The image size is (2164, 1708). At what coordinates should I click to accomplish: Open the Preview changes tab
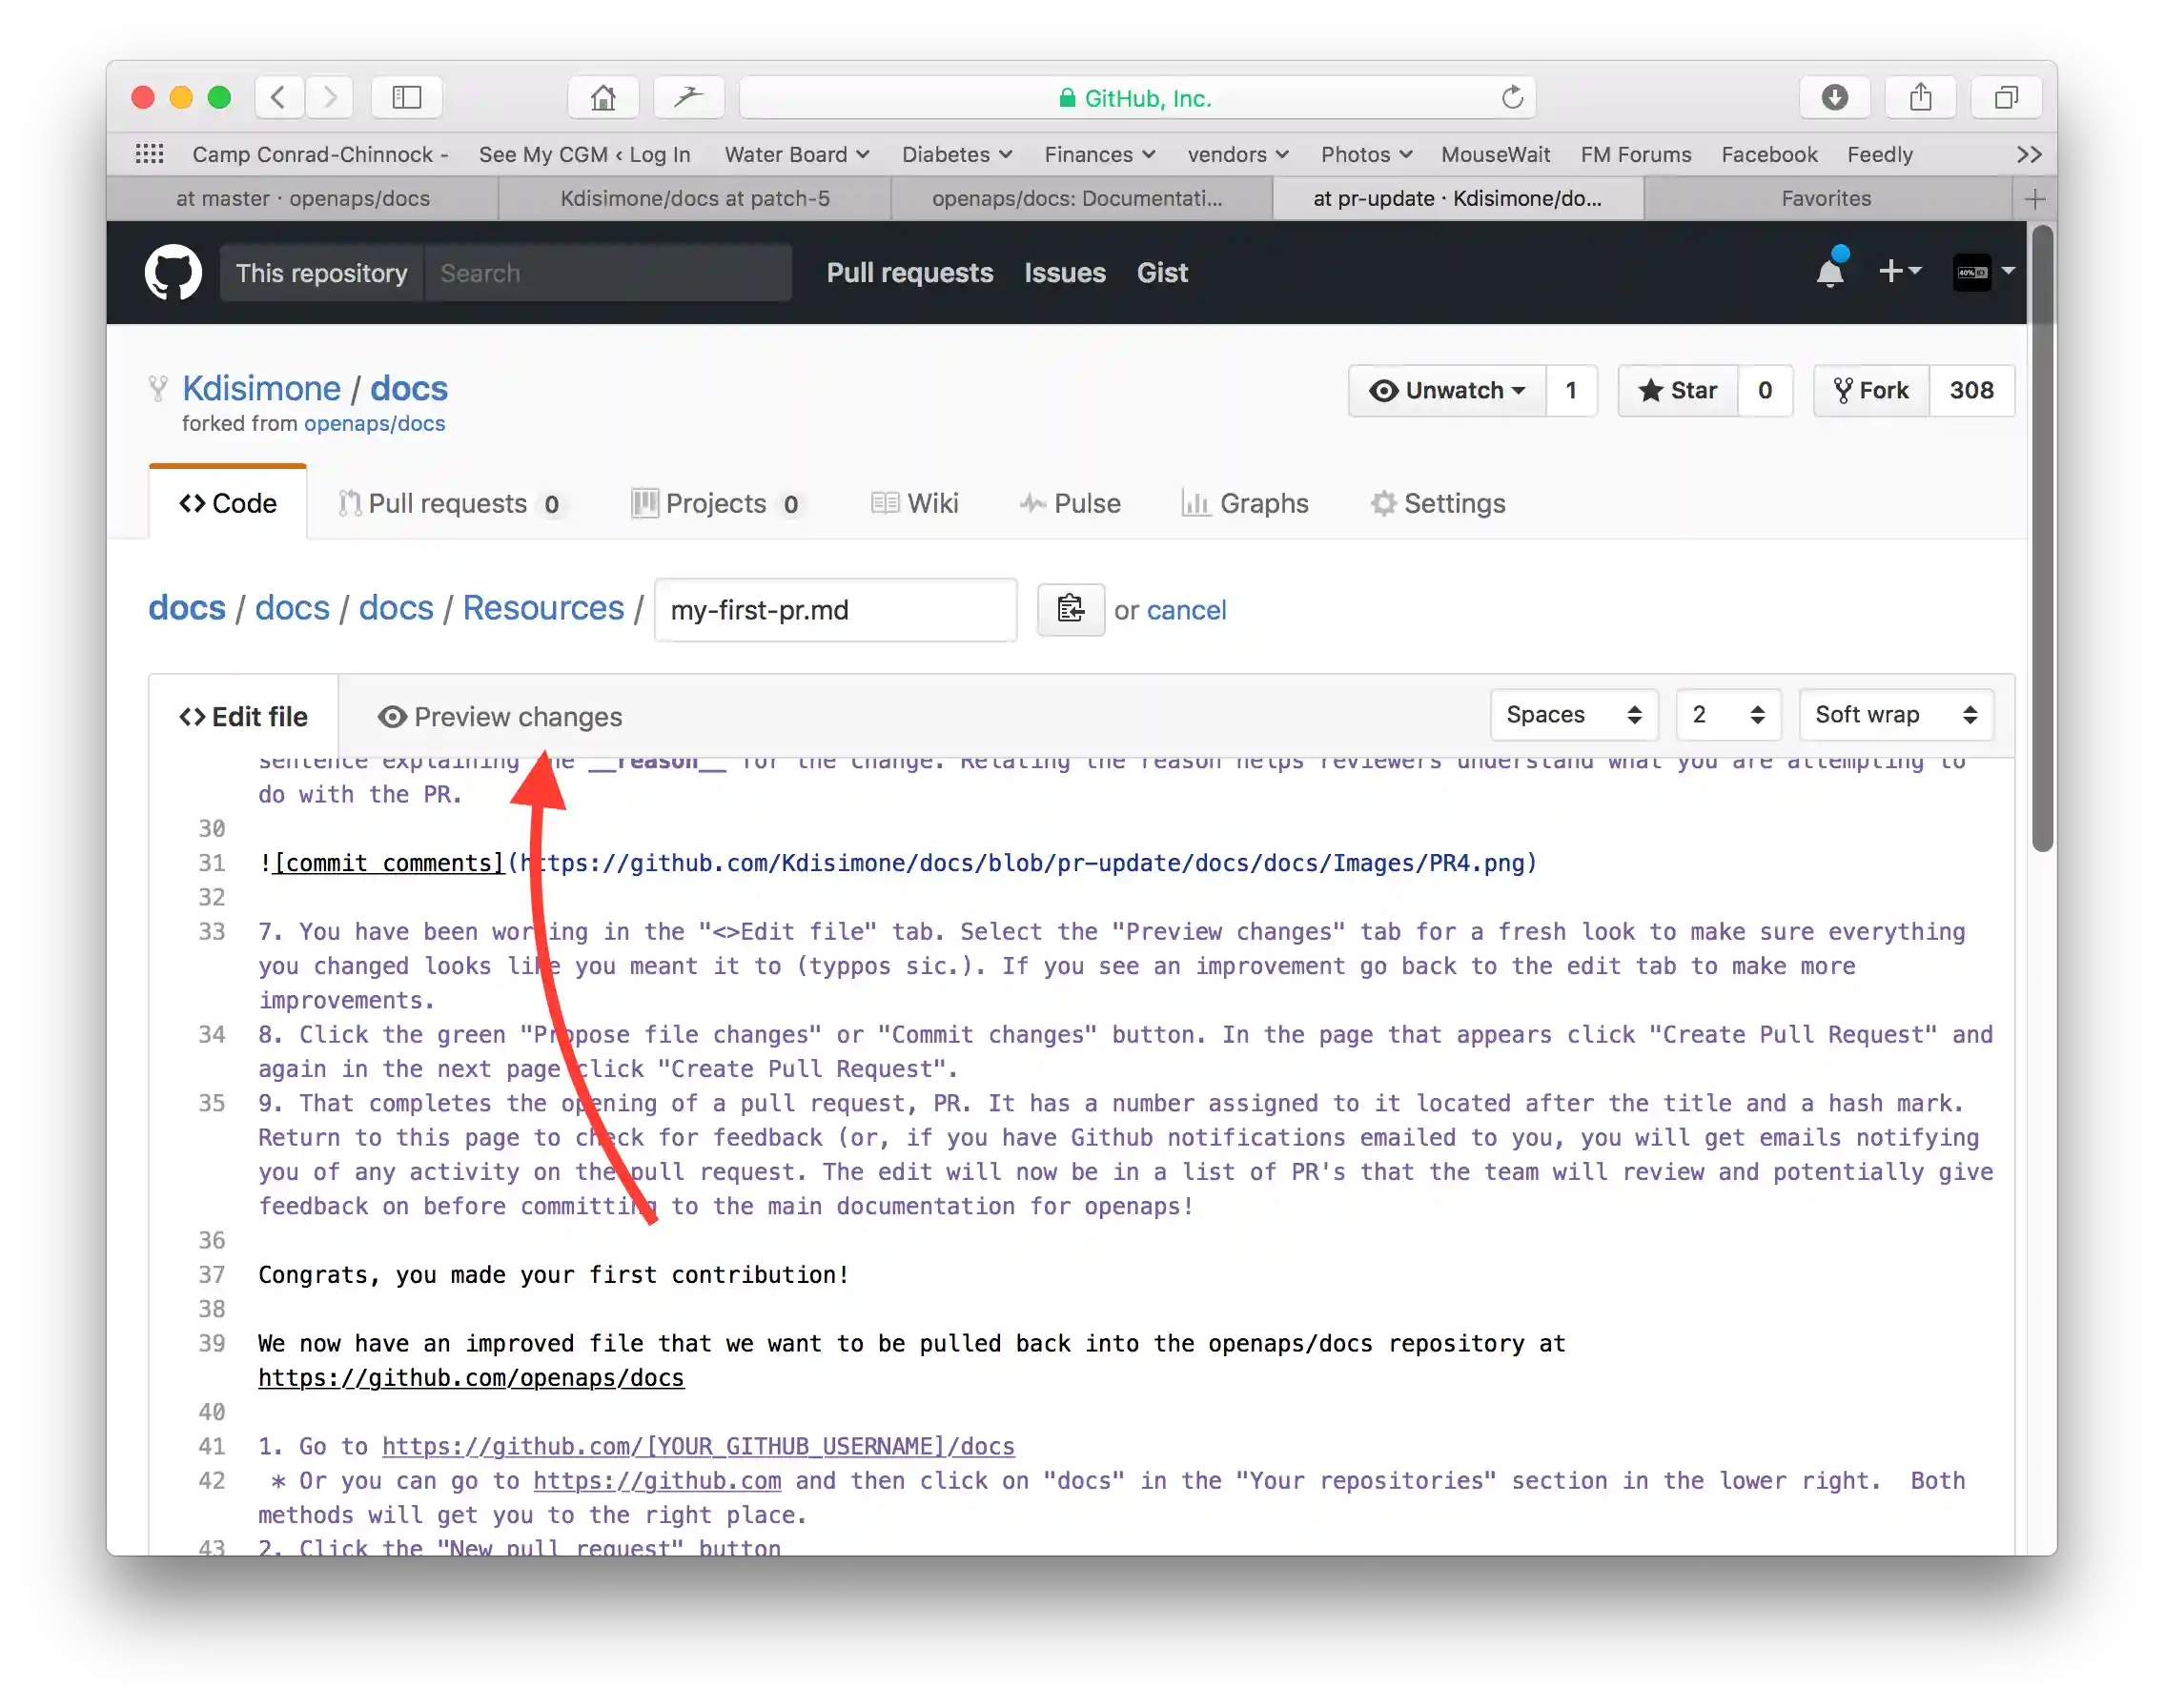500,717
